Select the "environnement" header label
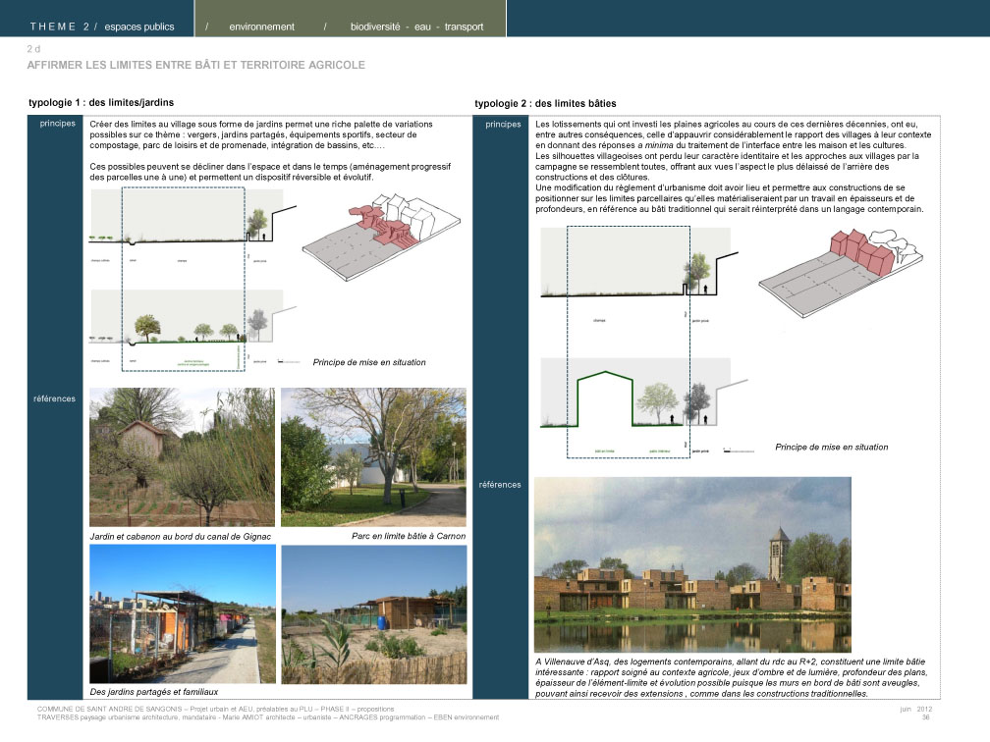This screenshot has width=990, height=742. point(261,26)
